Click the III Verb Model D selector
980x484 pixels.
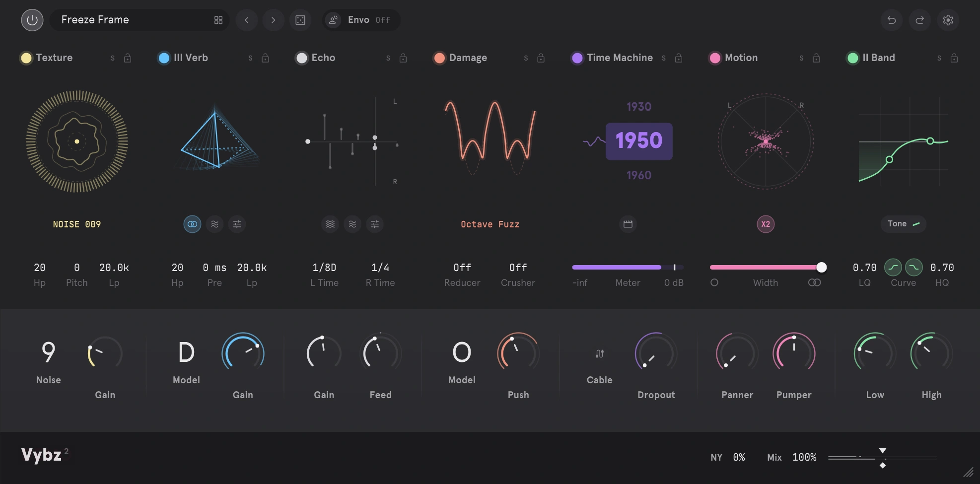point(186,352)
